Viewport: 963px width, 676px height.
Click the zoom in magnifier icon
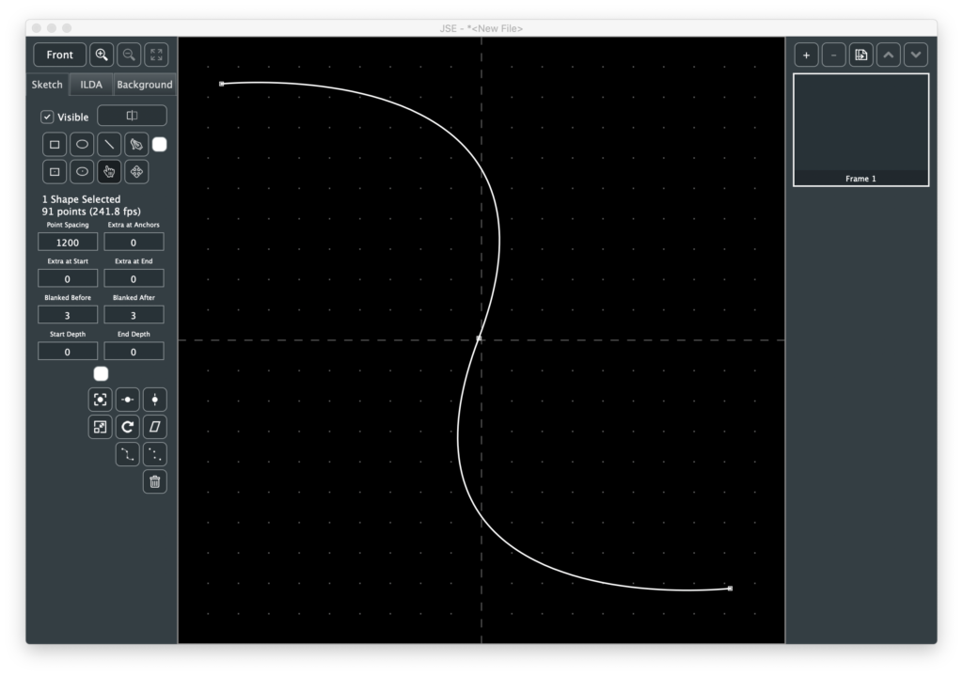click(x=102, y=55)
